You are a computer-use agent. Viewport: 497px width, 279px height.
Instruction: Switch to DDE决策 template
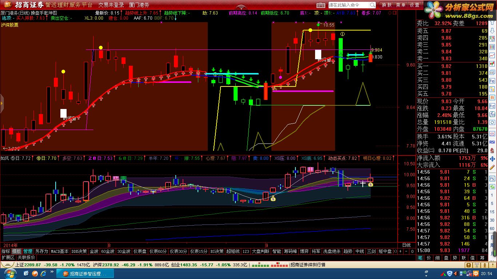(79, 251)
